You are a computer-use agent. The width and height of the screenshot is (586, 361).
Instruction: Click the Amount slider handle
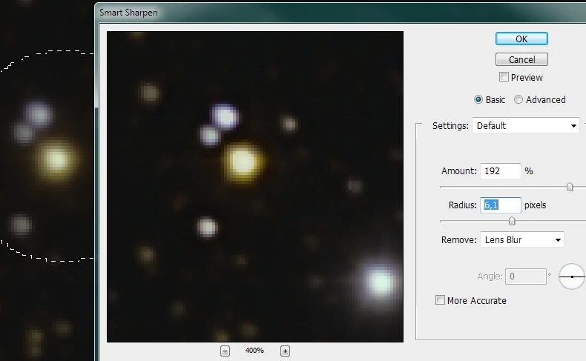click(x=570, y=187)
